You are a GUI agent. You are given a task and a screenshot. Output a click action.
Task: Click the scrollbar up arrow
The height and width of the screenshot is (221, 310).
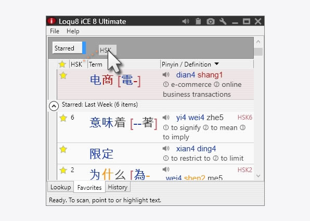tap(258, 42)
